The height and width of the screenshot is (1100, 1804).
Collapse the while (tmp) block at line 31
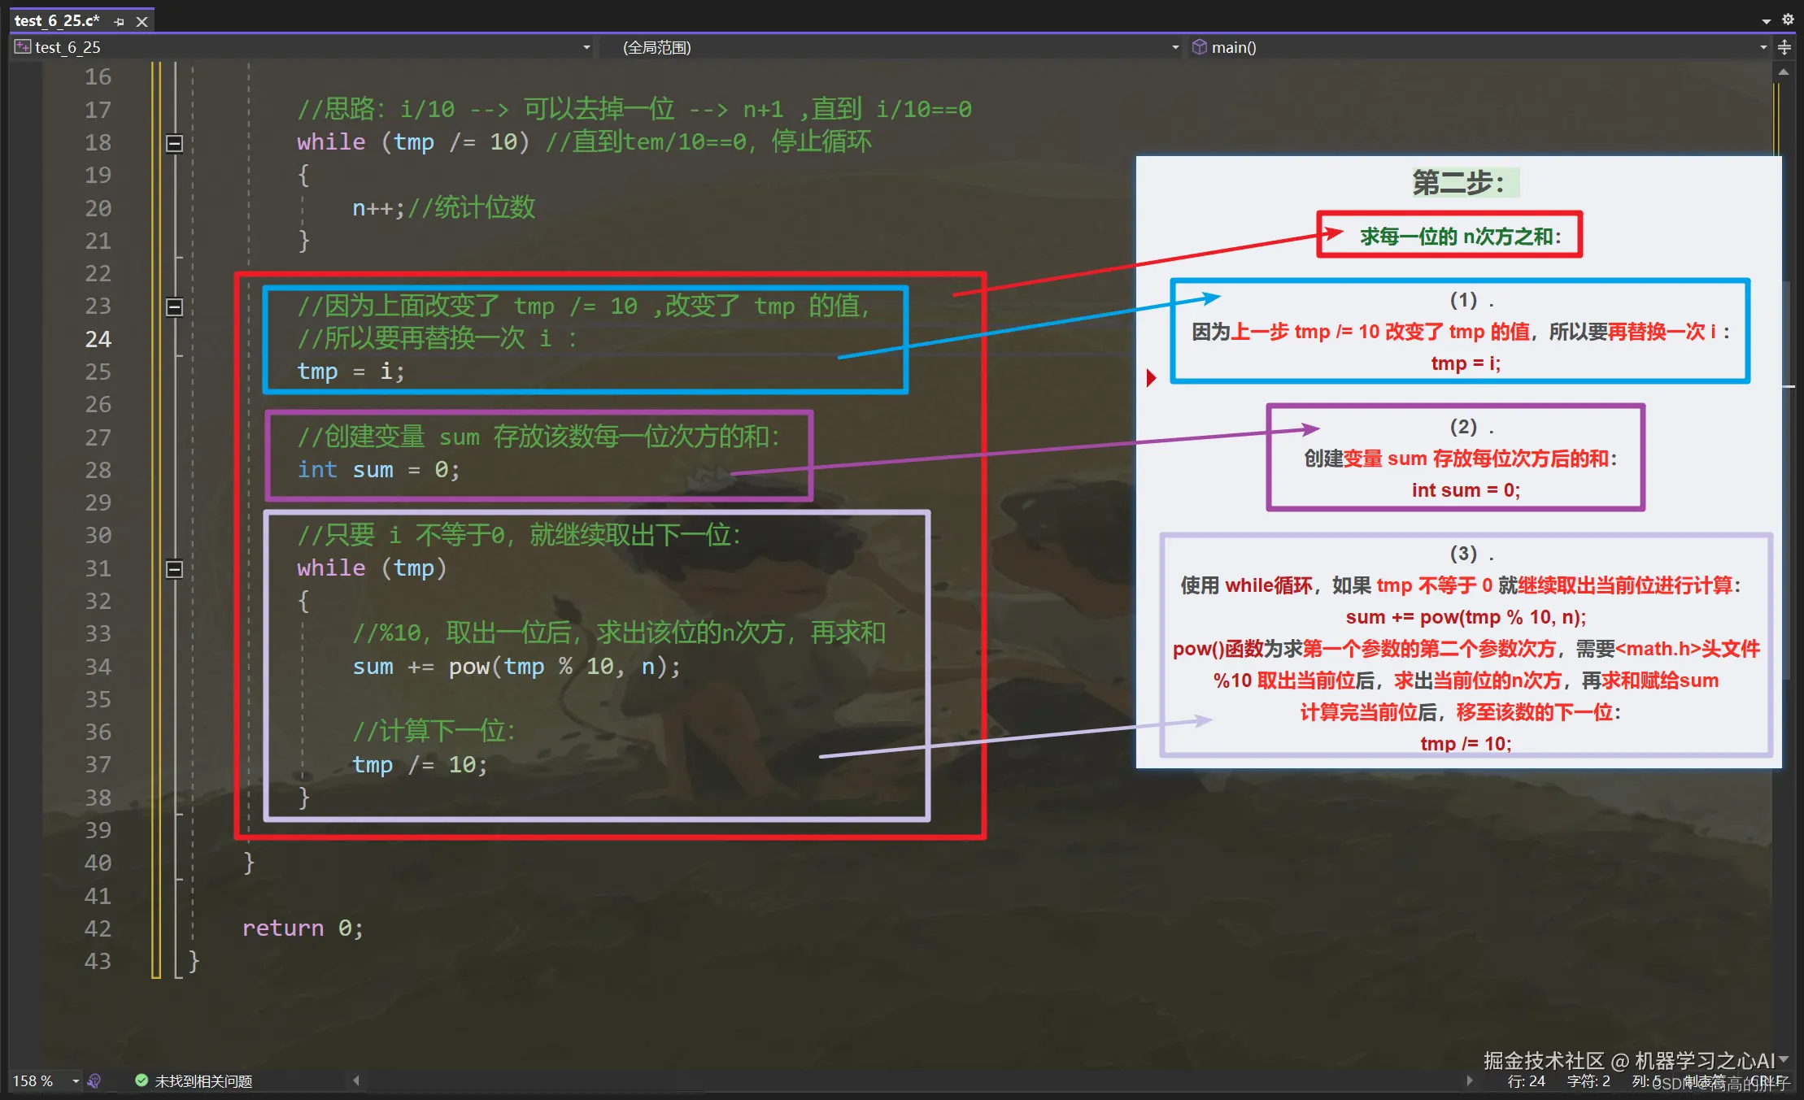(x=174, y=569)
